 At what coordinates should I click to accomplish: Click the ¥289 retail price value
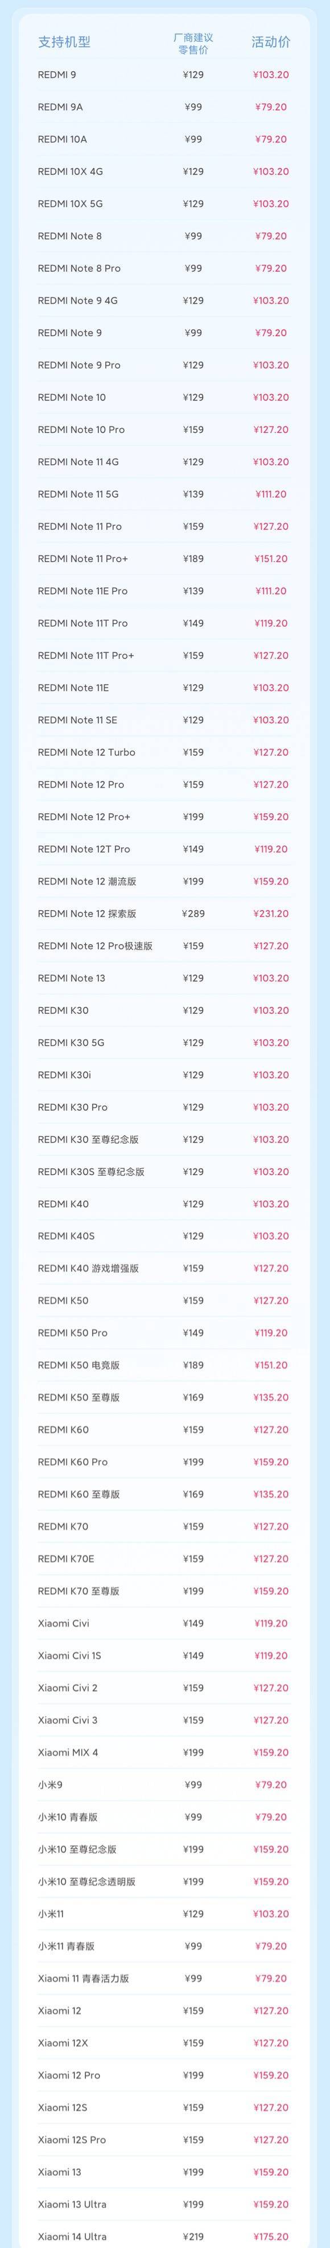(193, 914)
